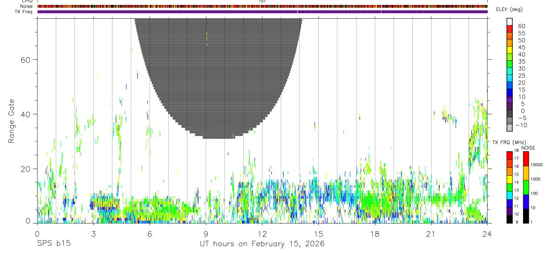
Task: Click the '100' label on NOISE colorbar
Action: tap(534, 193)
